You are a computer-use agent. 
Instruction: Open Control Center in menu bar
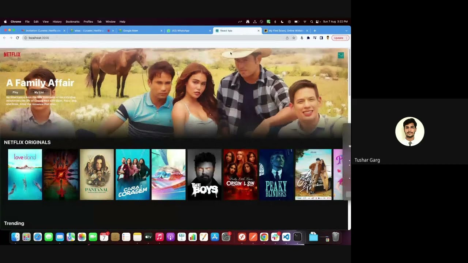click(318, 22)
